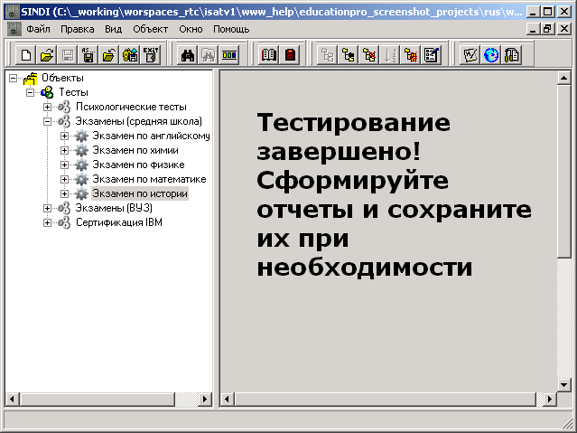Open the Помощь menu
This screenshot has width=577, height=433.
click(x=231, y=29)
